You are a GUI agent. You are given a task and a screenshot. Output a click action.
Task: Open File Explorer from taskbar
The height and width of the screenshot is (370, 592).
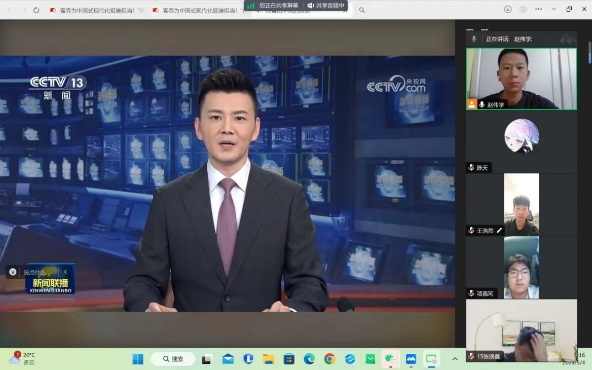269,359
